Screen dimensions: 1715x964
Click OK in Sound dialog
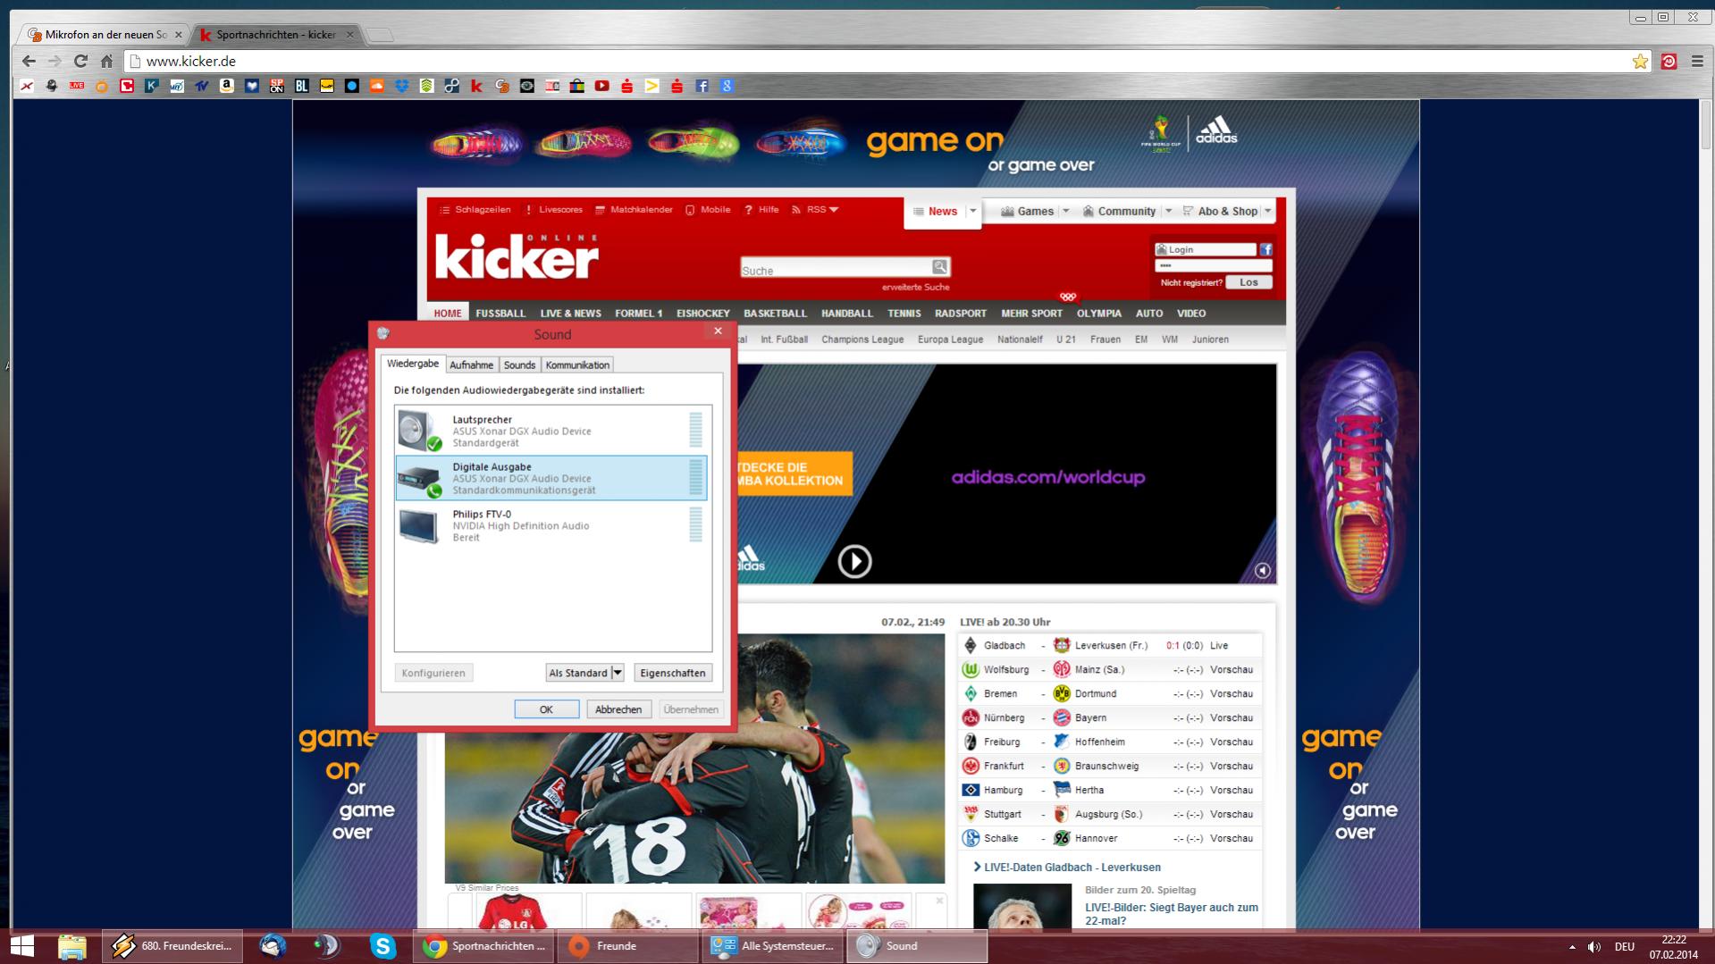pos(546,709)
